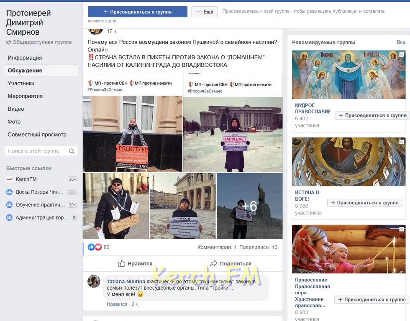
Task: Open the +6 more photos thumbnail
Action: (x=249, y=206)
